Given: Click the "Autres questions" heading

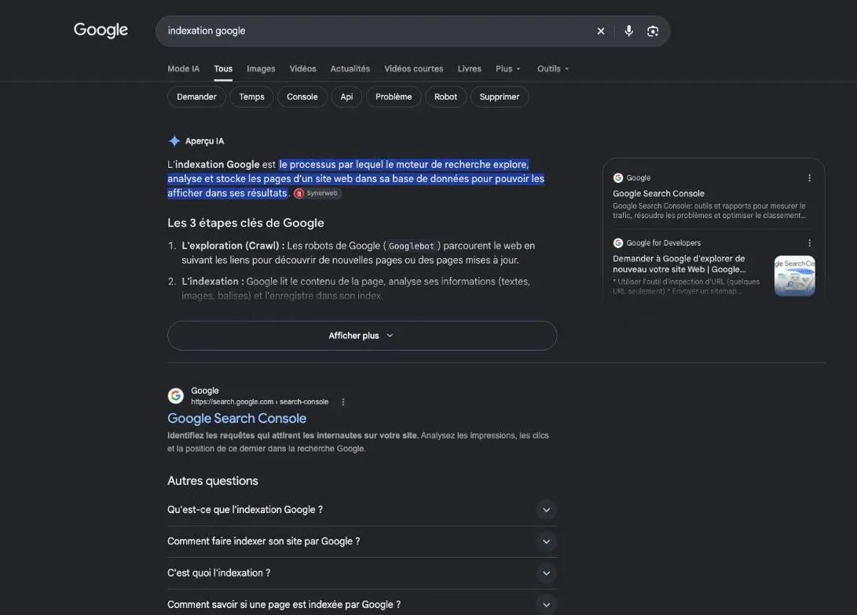Looking at the screenshot, I should point(213,481).
